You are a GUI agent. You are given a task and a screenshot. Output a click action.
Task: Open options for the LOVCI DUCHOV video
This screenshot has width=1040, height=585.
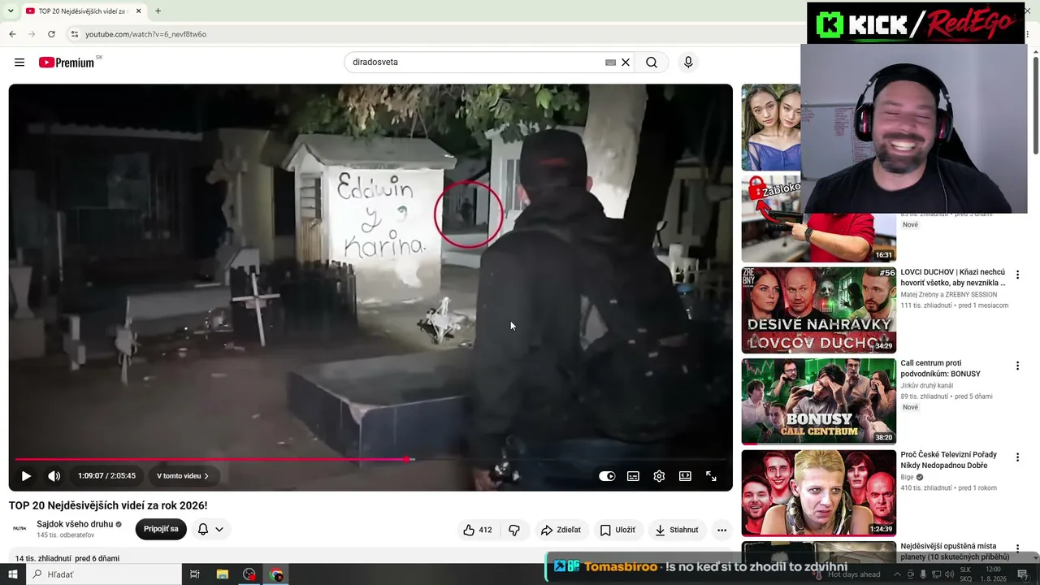click(1017, 275)
